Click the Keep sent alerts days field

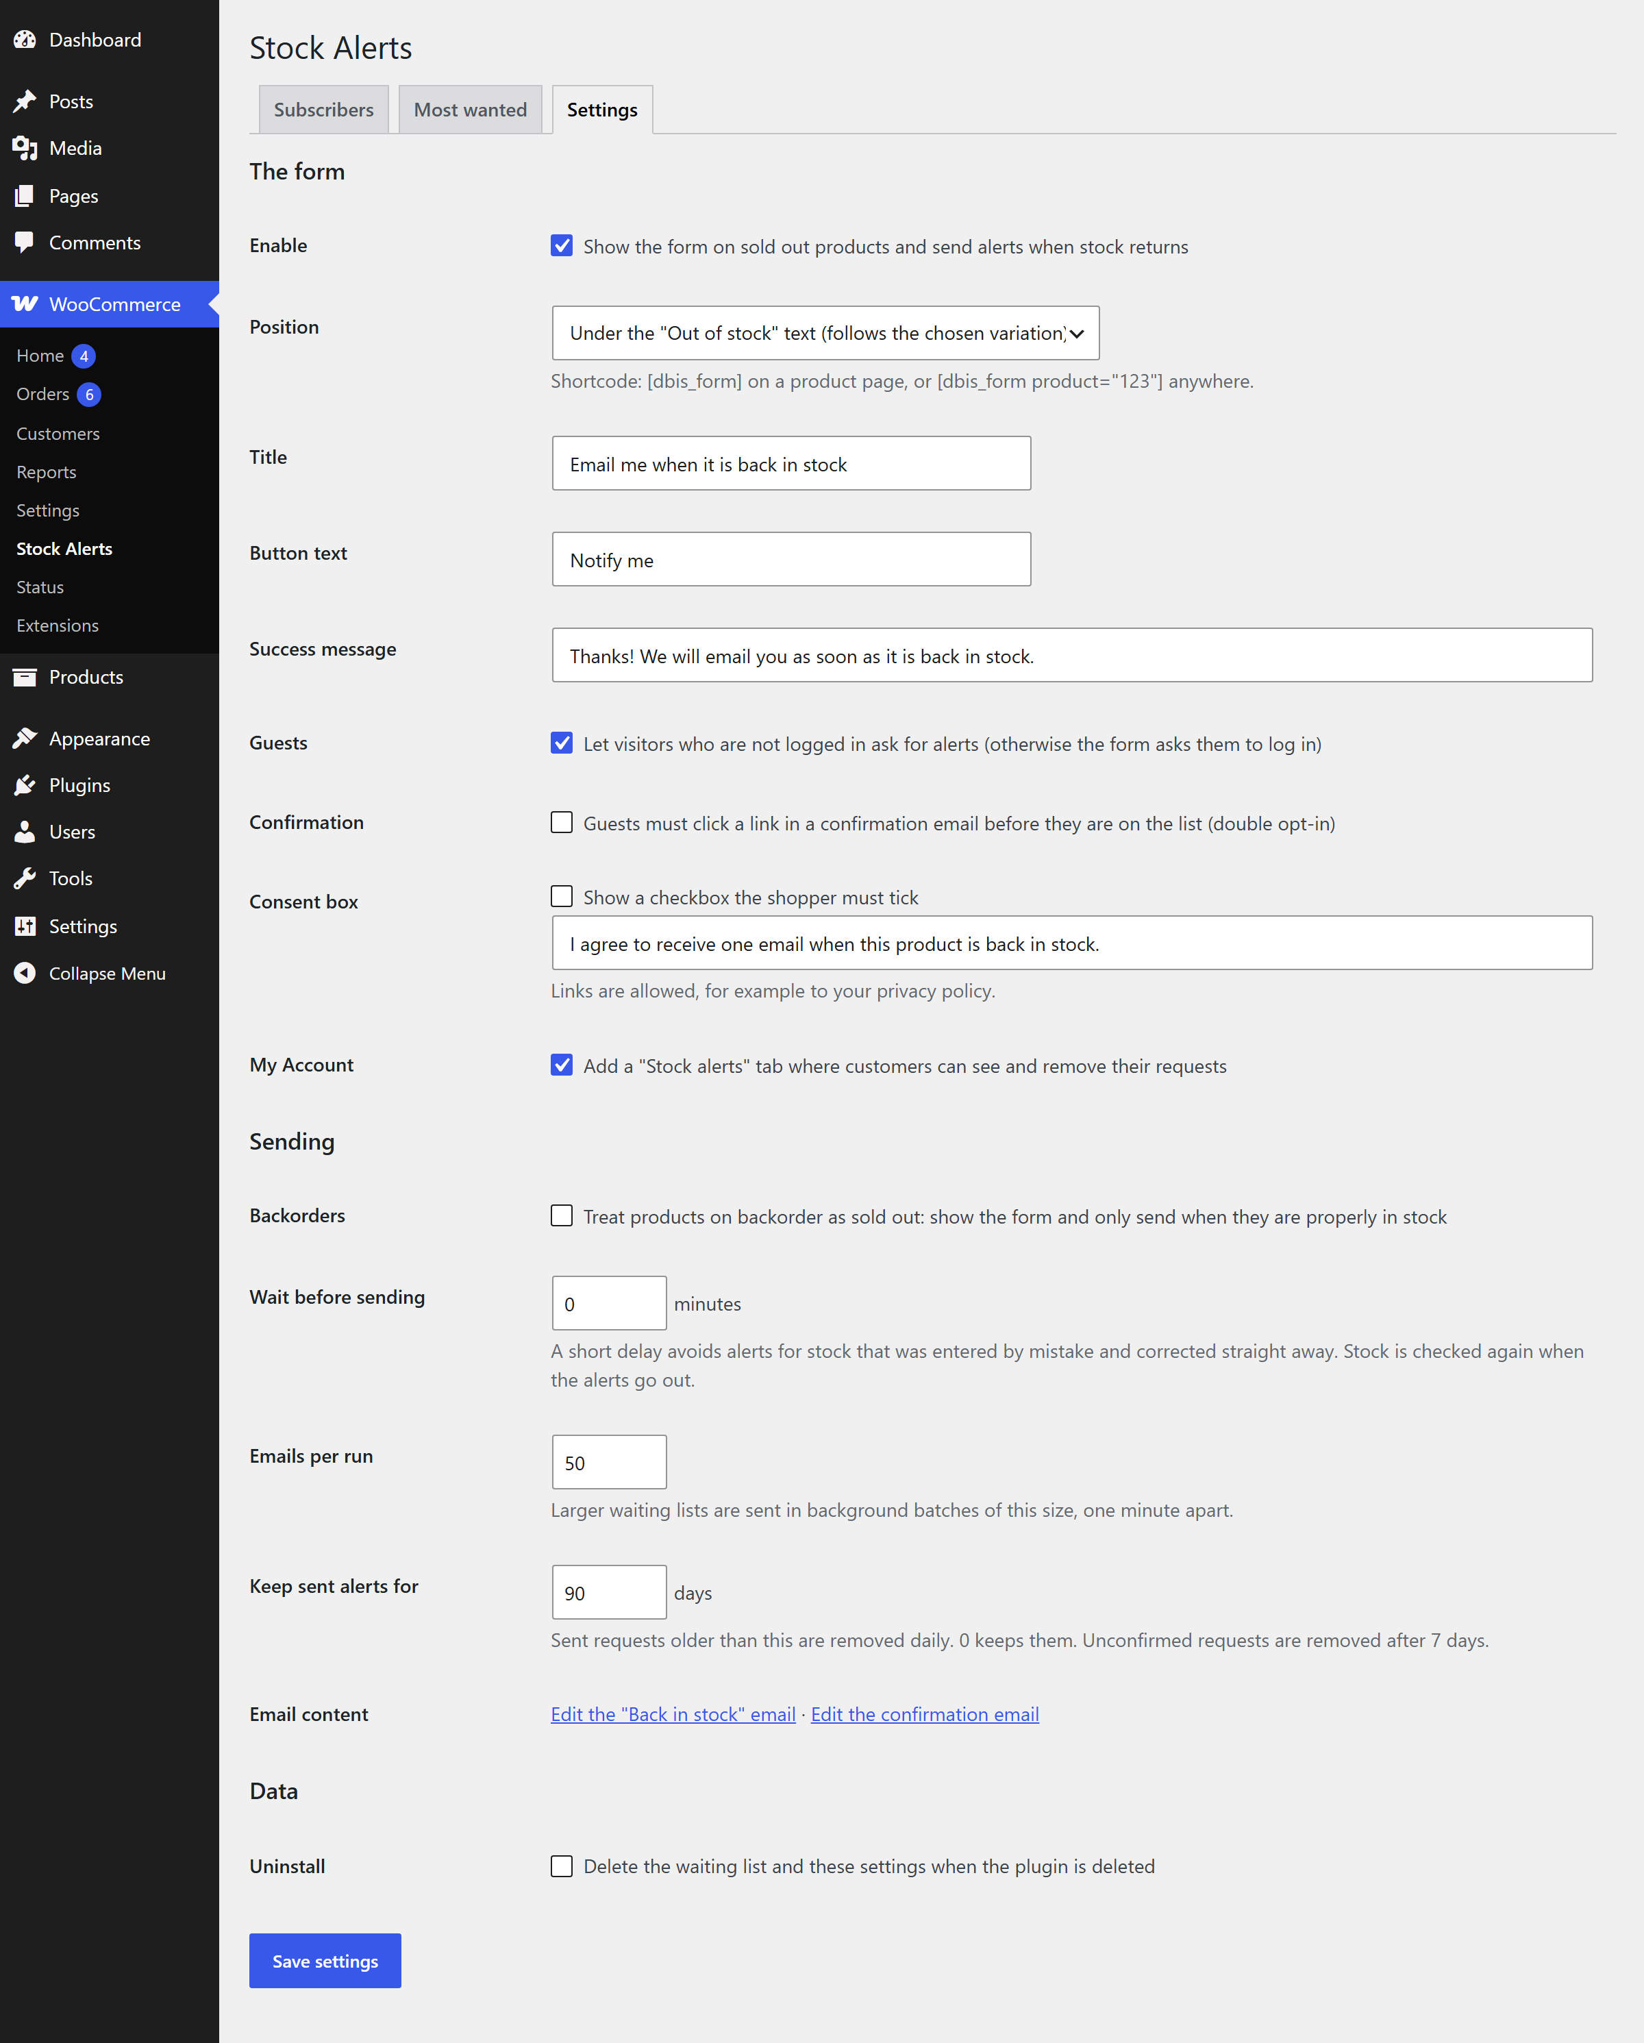point(609,1592)
